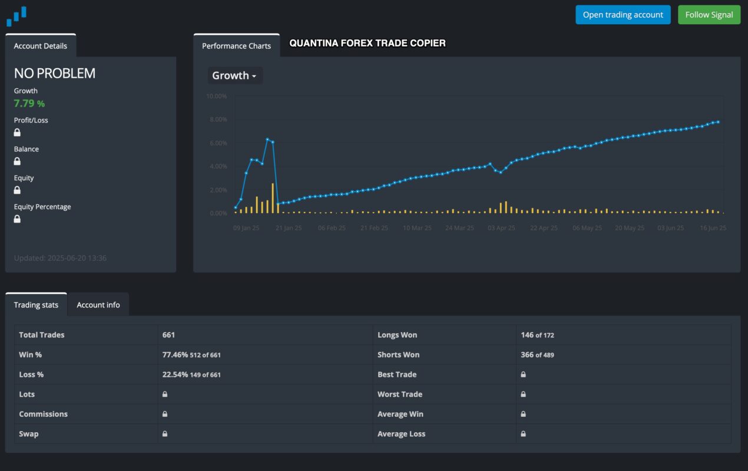
Task: Switch to the Account info tab
Action: click(x=98, y=304)
